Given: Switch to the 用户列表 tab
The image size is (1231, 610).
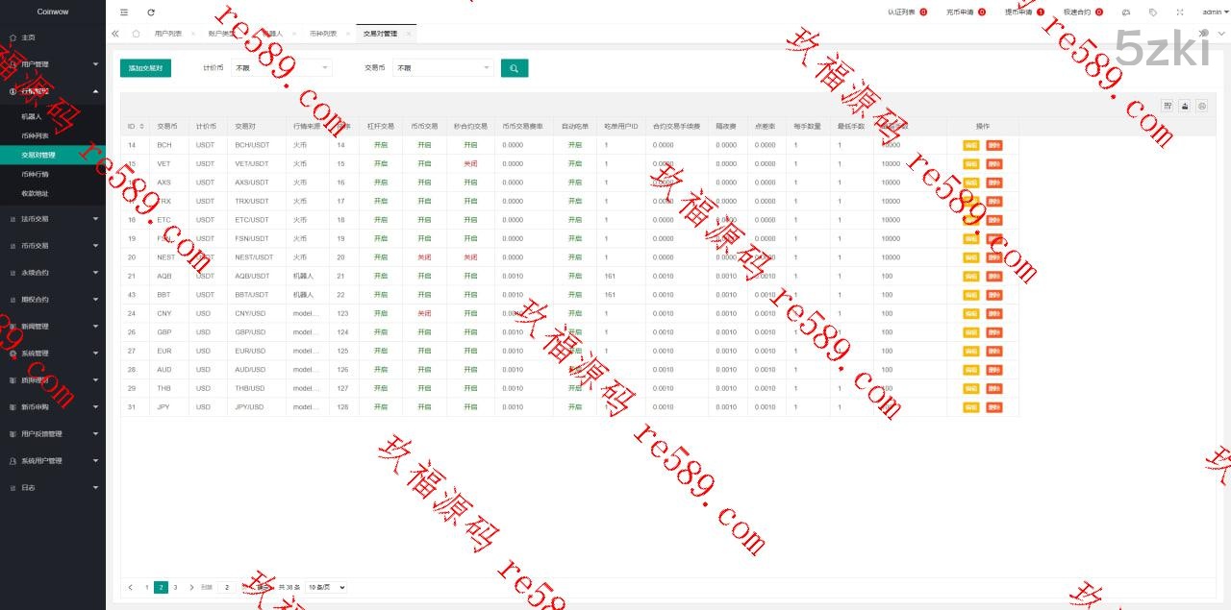Looking at the screenshot, I should pos(168,34).
